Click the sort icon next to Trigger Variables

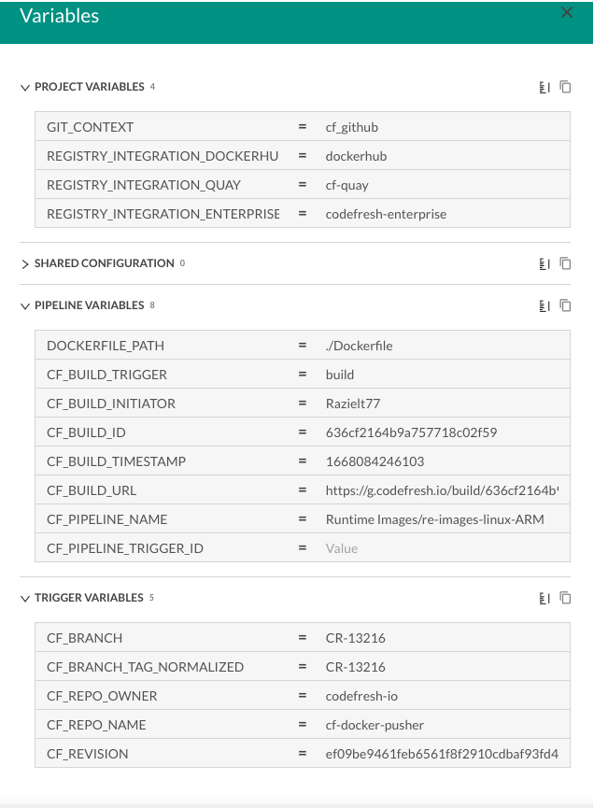tap(544, 598)
